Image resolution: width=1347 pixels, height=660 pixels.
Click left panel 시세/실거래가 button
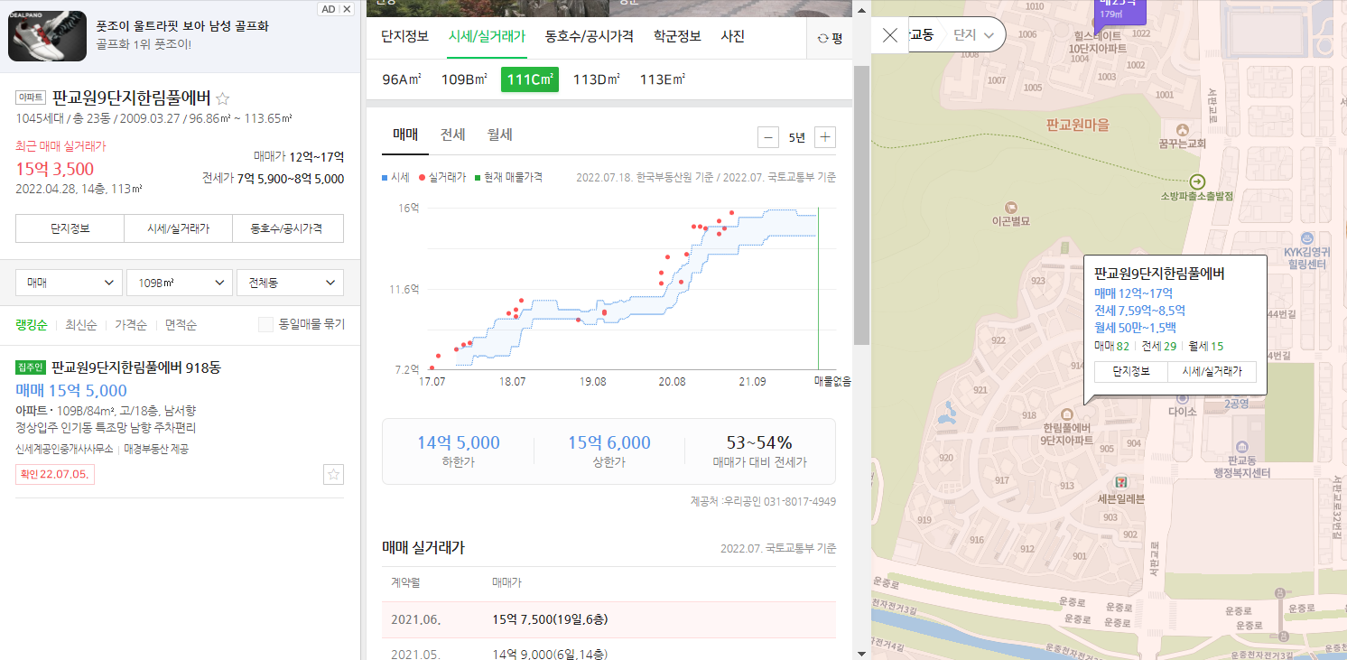pyautogui.click(x=178, y=228)
